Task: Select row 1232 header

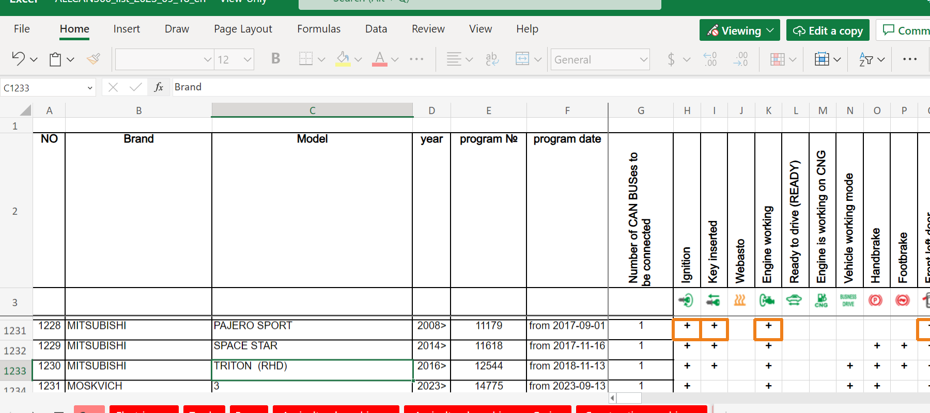Action: click(x=15, y=351)
